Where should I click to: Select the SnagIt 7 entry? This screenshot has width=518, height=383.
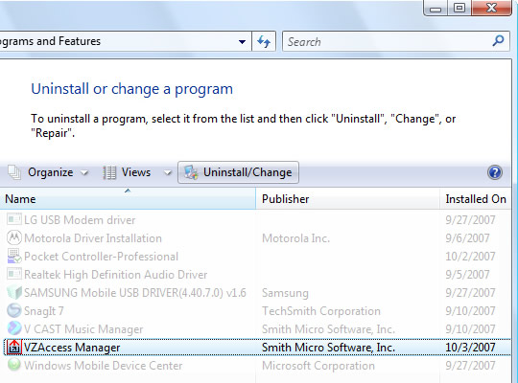click(43, 311)
